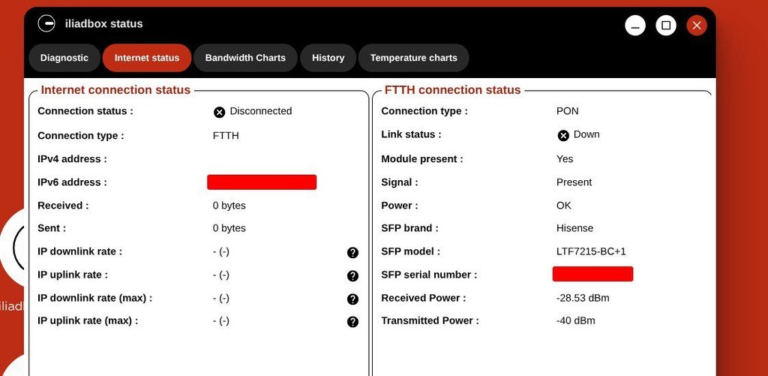Click the Received Power value -28.53 dBm

(x=583, y=298)
